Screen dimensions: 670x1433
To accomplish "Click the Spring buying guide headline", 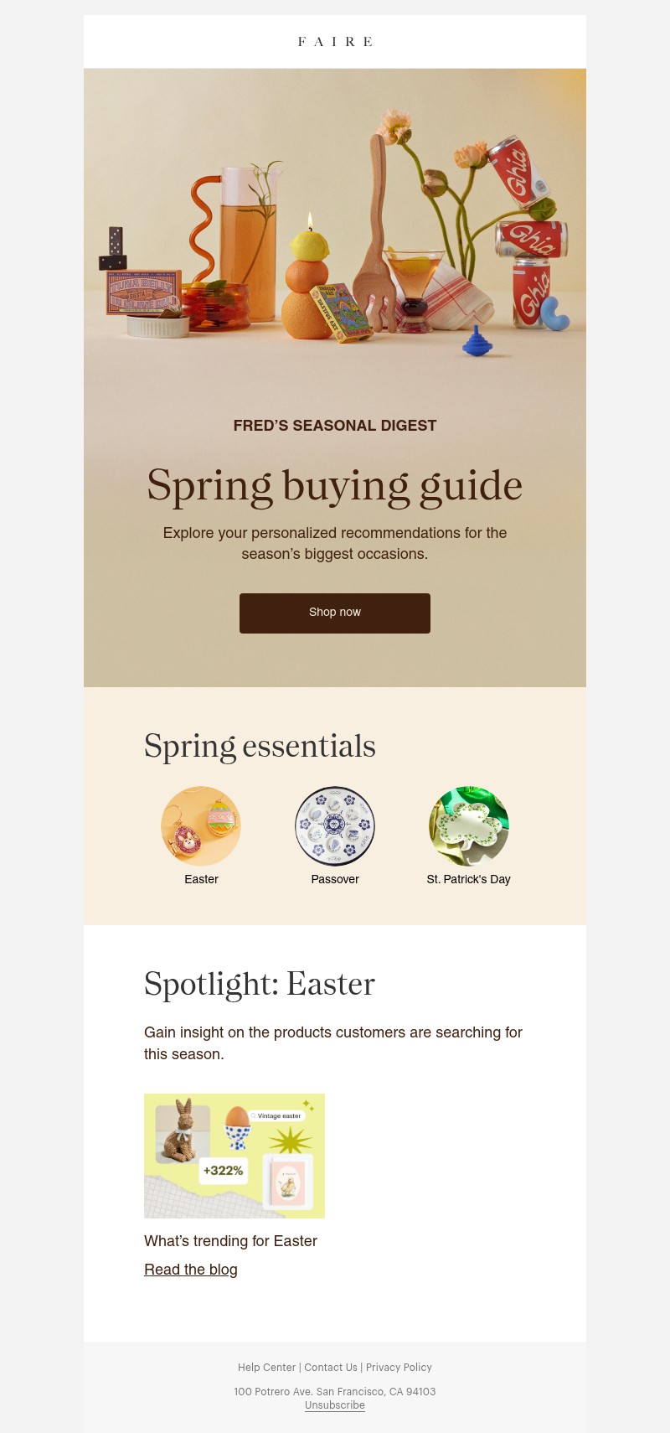I will point(335,484).
